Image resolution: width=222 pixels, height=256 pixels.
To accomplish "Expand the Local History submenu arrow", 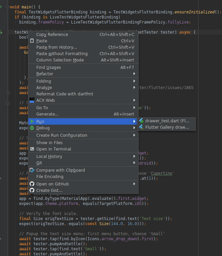I will coord(134,157).
